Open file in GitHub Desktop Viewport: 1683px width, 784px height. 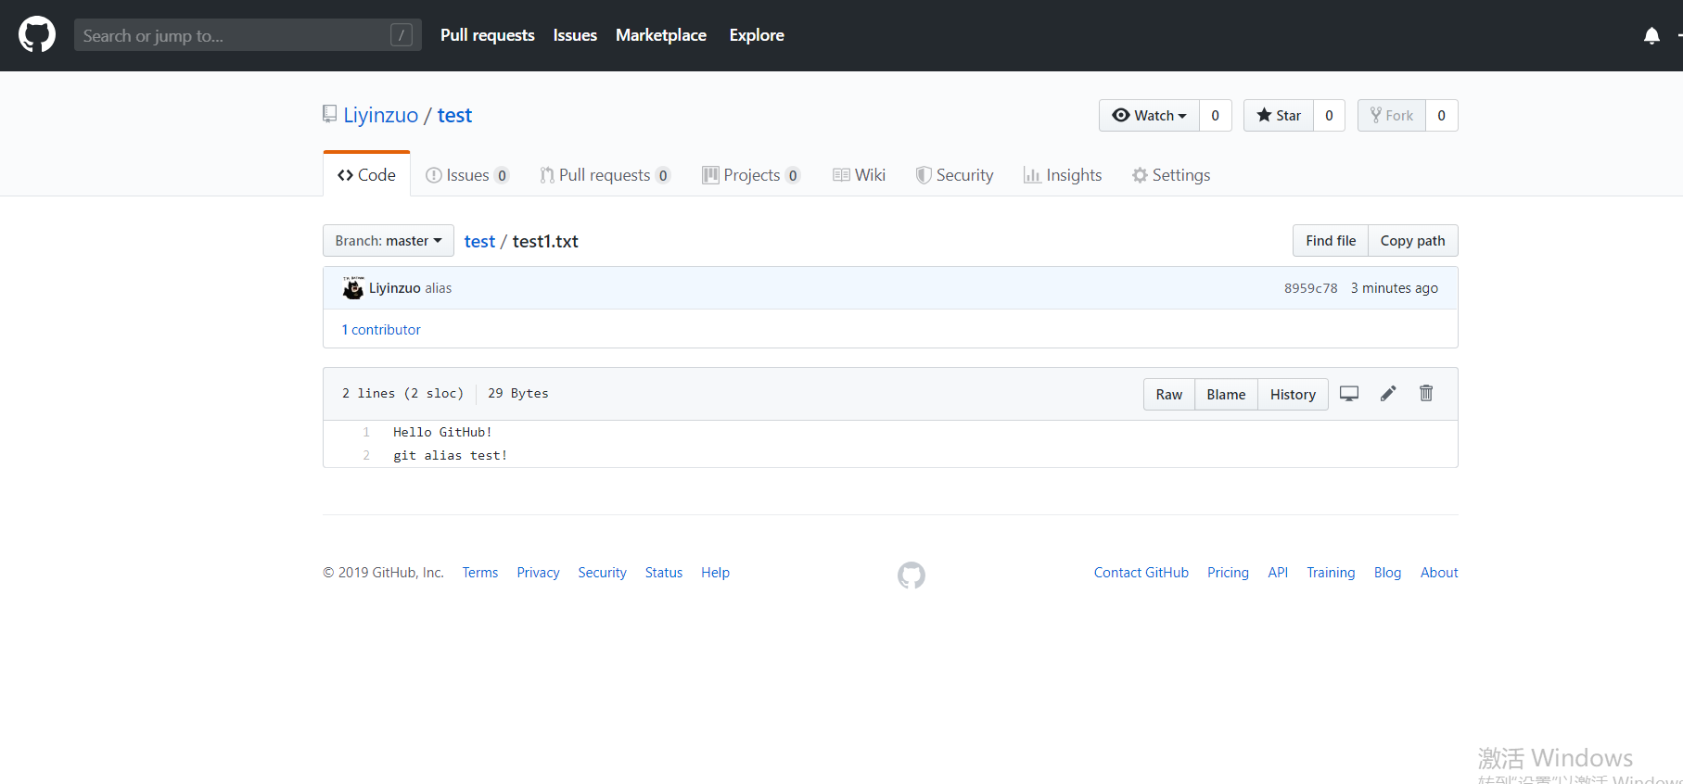click(1349, 394)
